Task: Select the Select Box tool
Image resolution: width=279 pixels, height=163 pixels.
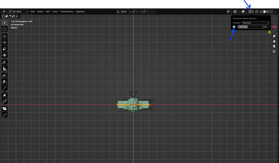Action: tap(4, 23)
